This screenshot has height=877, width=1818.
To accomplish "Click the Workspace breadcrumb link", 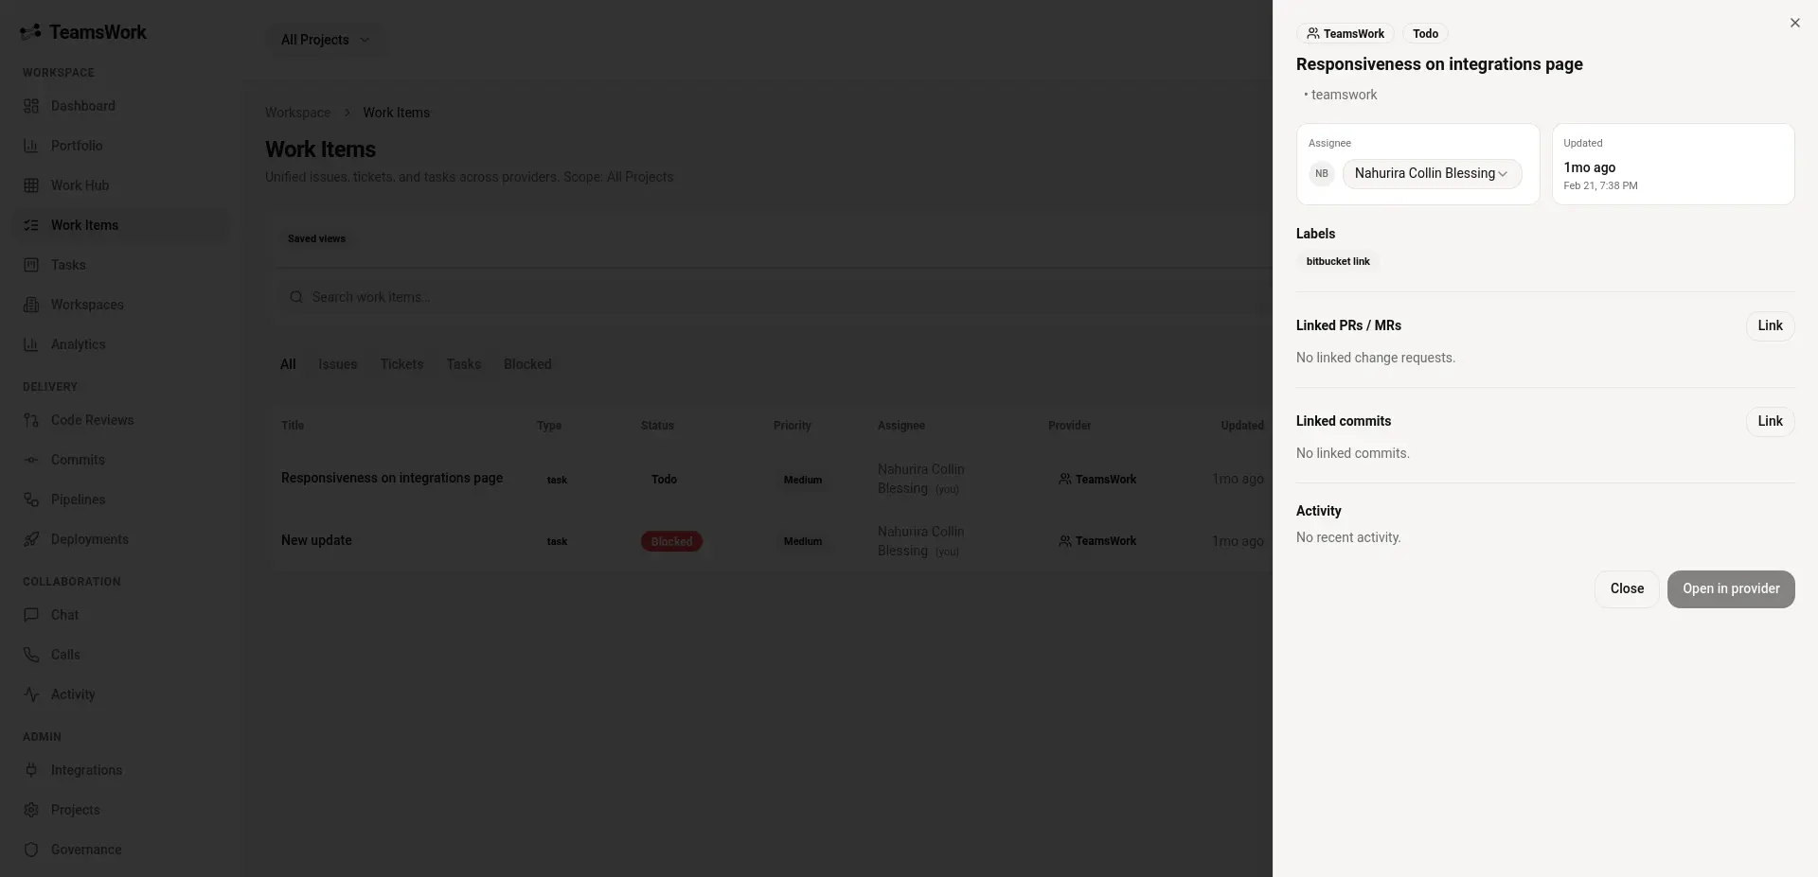I will pyautogui.click(x=297, y=113).
